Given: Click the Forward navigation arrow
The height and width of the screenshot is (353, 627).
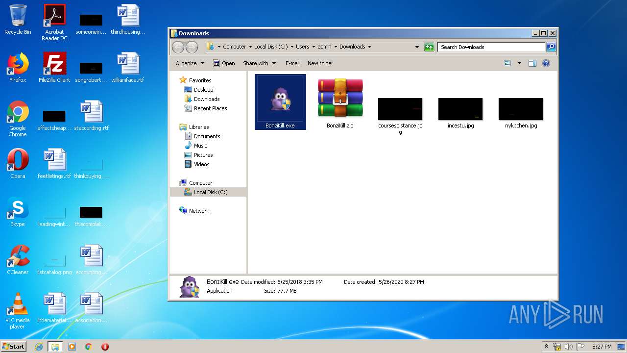Looking at the screenshot, I should coord(192,47).
